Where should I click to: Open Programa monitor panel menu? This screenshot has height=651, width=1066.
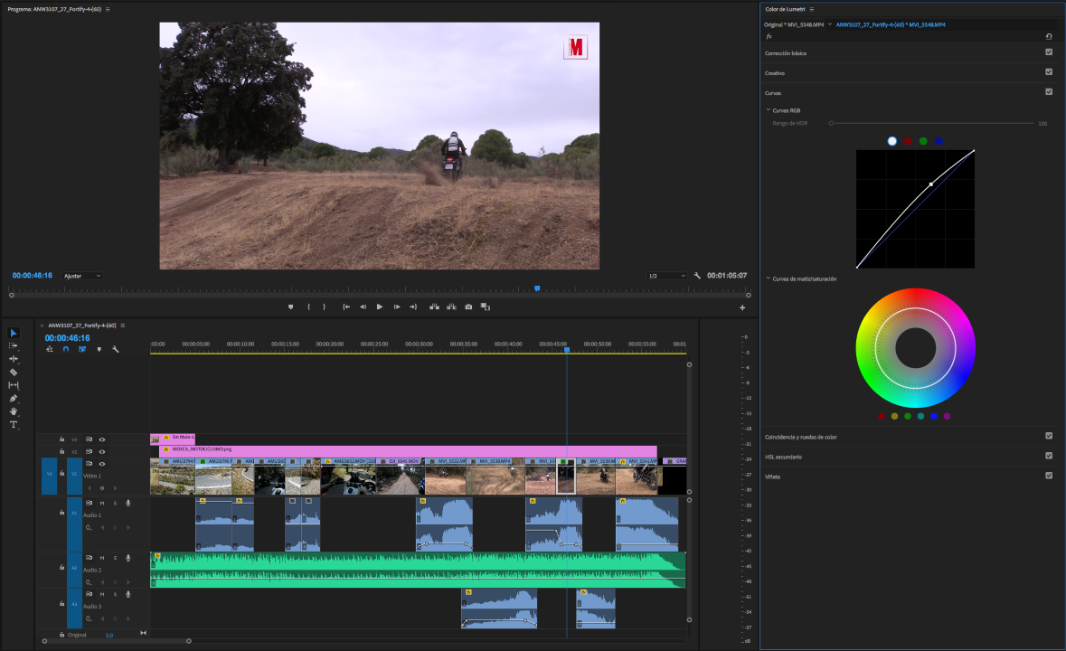pyautogui.click(x=108, y=10)
